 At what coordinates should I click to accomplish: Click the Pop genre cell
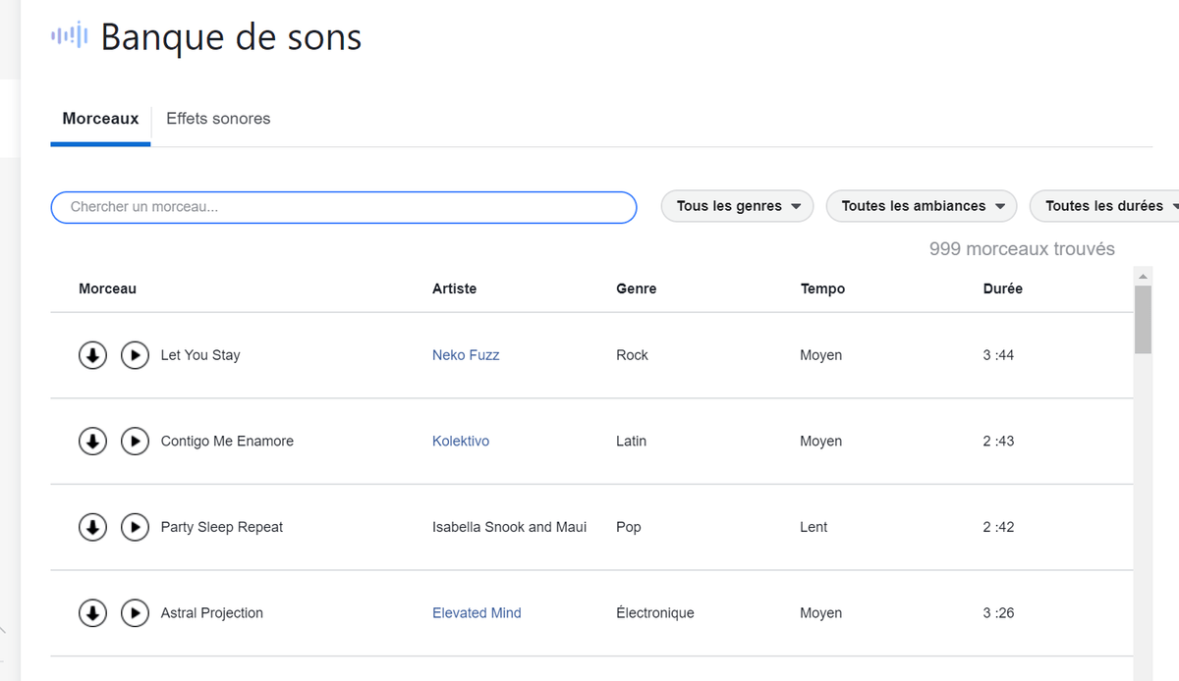click(629, 527)
